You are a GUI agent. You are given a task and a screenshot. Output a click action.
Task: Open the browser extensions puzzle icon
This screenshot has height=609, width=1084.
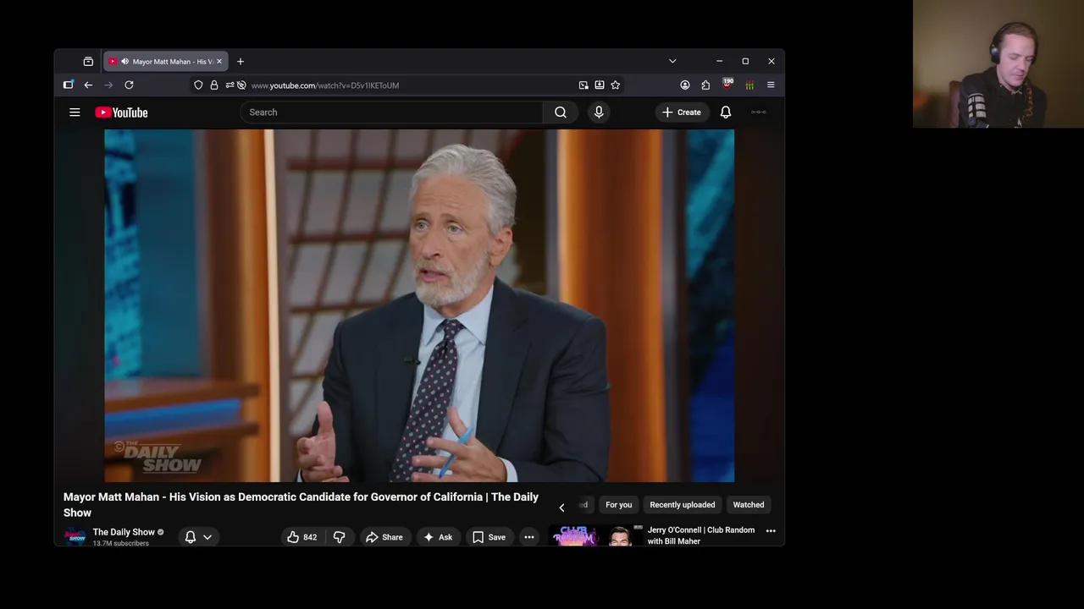tap(705, 85)
